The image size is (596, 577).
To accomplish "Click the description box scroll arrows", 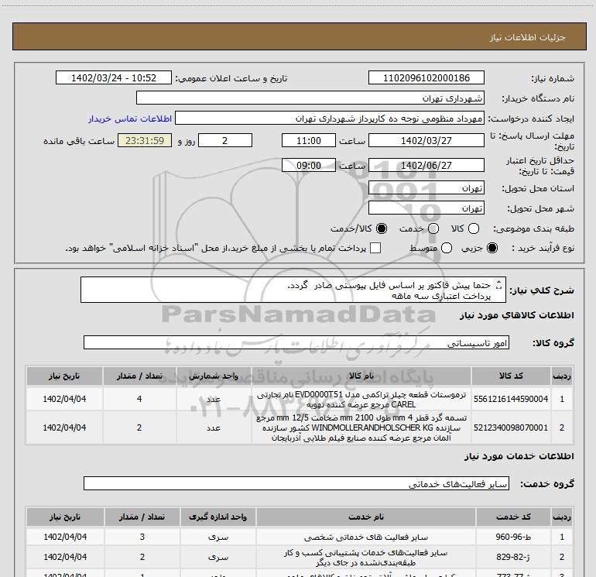I will (499, 284).
